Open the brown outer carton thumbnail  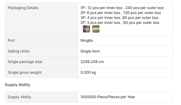(x=96, y=29)
